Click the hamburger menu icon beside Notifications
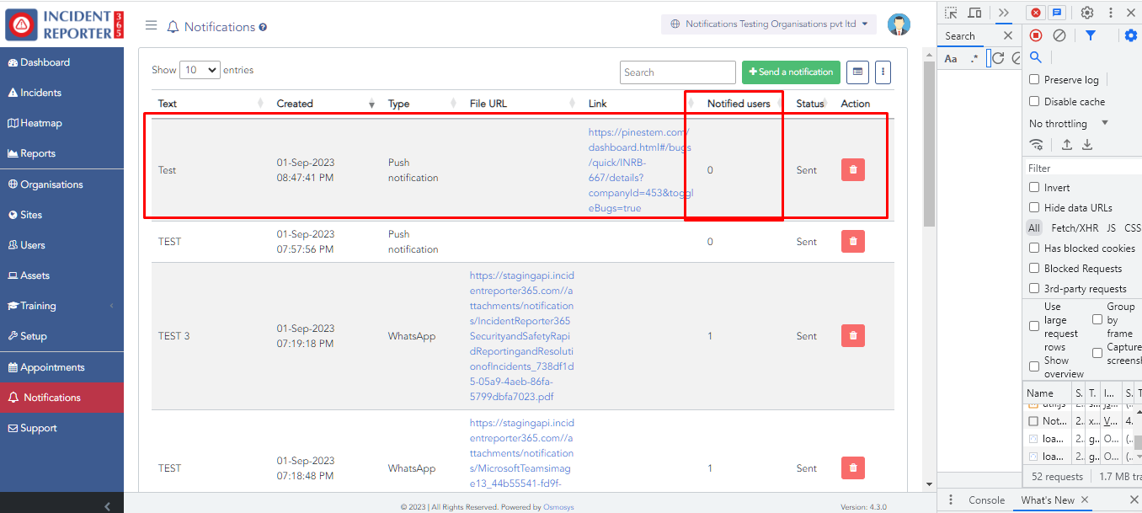This screenshot has height=513, width=1142. (152, 25)
